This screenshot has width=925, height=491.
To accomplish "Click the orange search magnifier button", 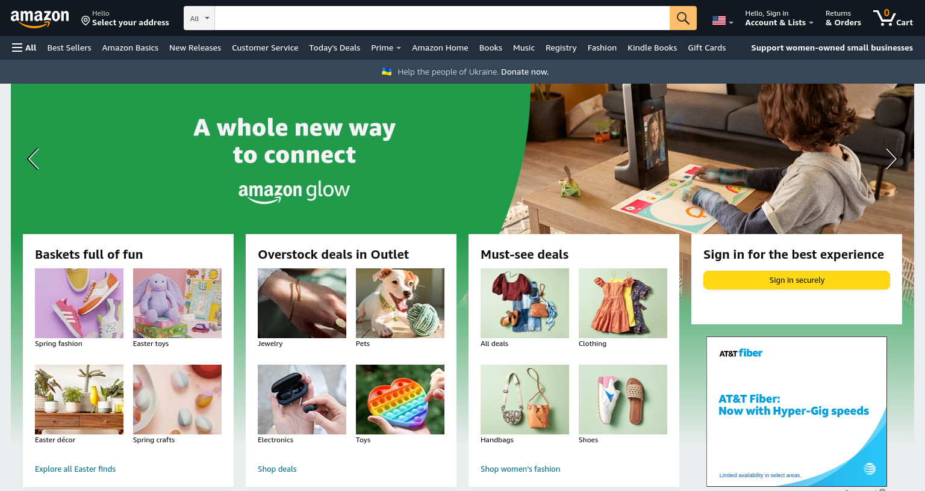I will 683,18.
